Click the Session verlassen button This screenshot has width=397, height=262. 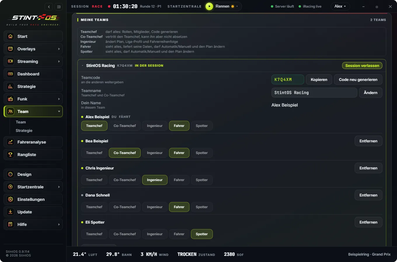click(x=362, y=65)
